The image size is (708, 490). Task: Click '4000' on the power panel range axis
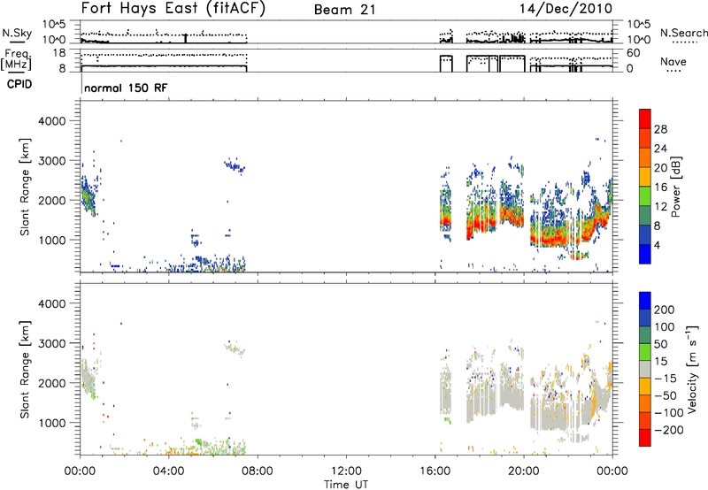[x=52, y=121]
